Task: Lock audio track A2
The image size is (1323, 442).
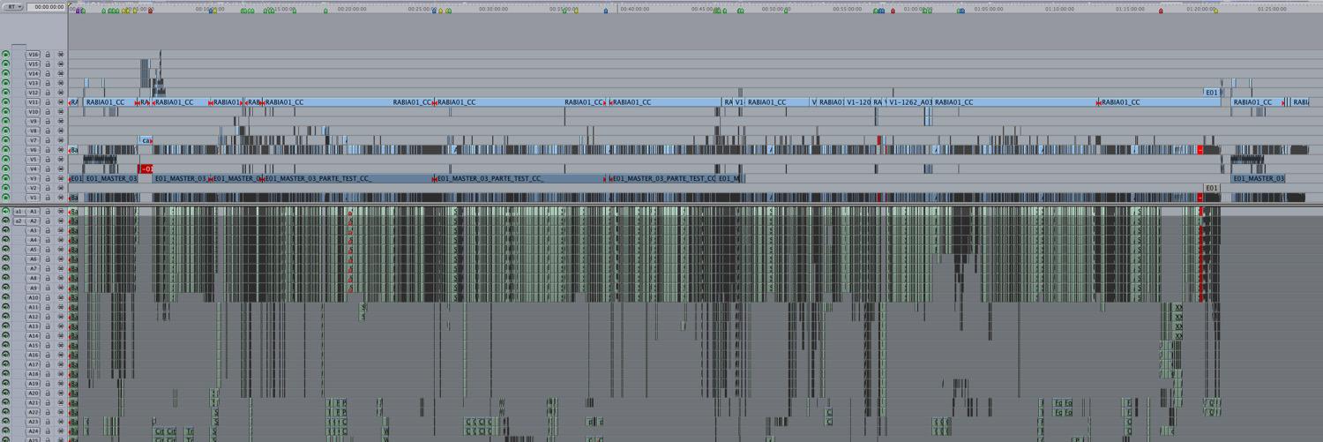Action: pos(49,221)
